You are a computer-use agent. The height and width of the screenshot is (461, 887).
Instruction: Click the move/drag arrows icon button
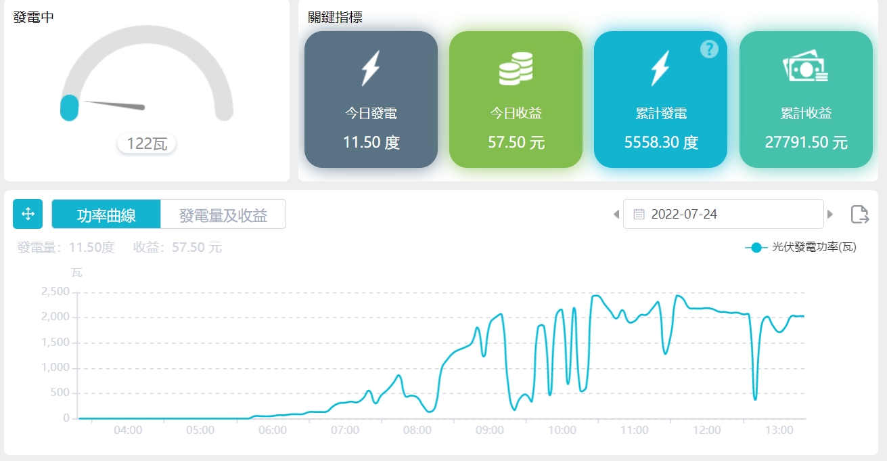(28, 214)
